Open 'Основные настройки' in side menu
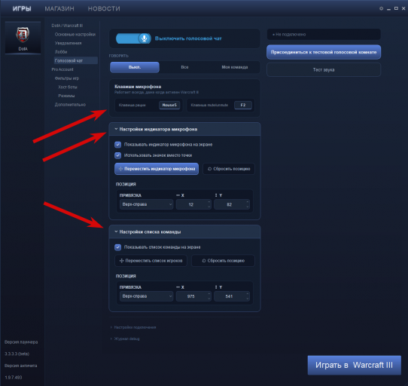The image size is (408, 386). [75, 35]
